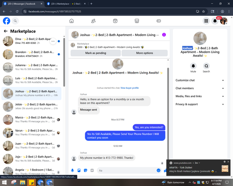
Task: Choose a GIF icon in composer
Action: (x=92, y=171)
